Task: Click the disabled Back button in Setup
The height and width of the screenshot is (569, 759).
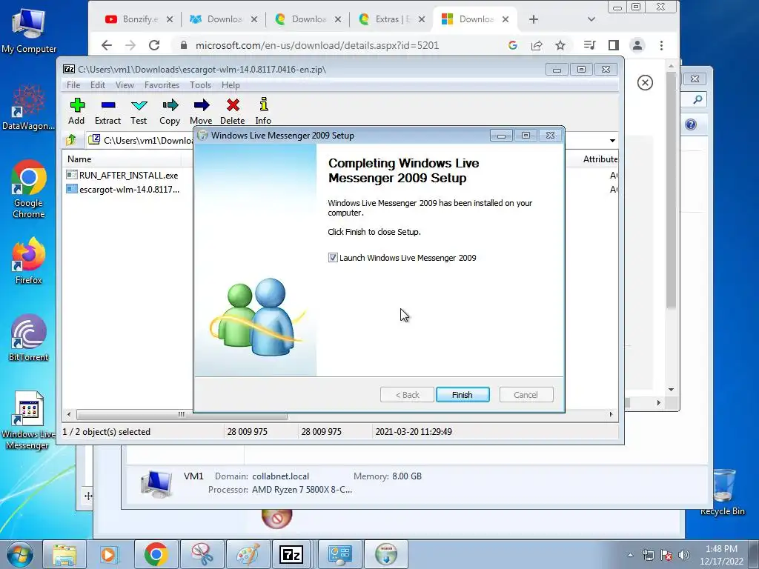Action: coord(407,395)
